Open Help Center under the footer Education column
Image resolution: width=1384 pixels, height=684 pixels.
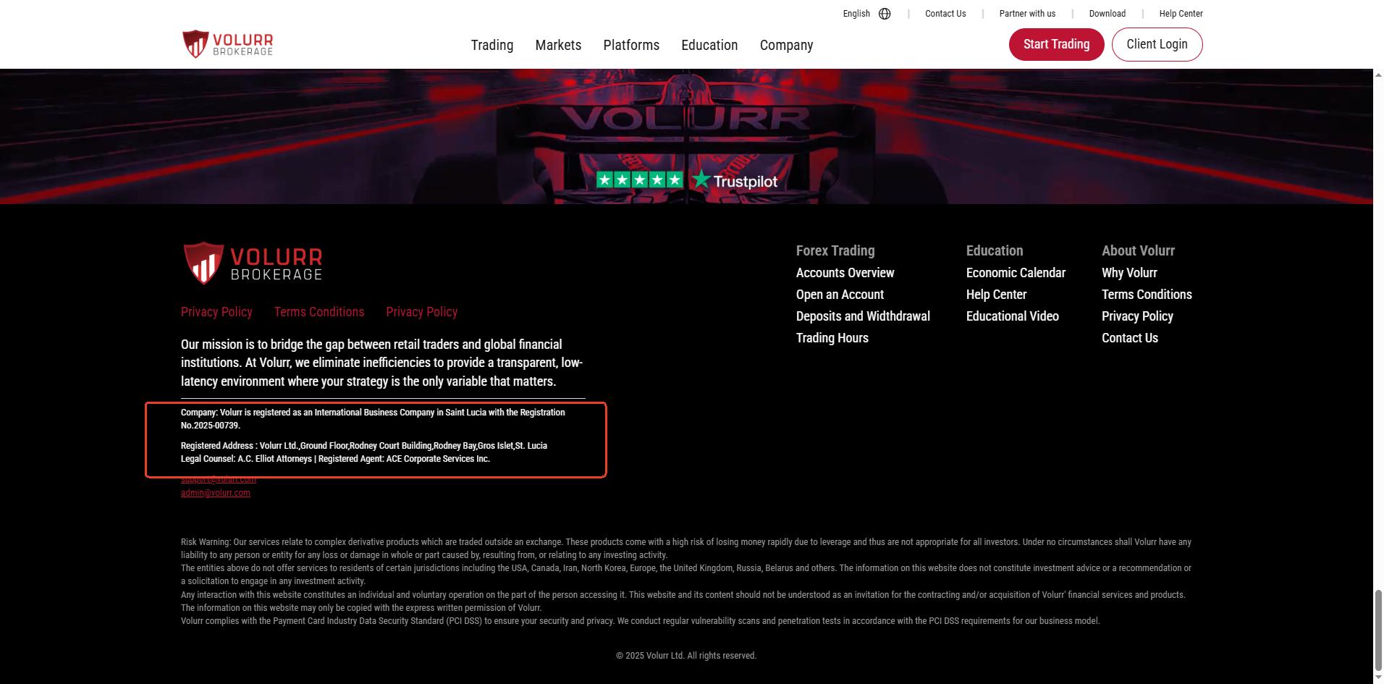click(996, 295)
